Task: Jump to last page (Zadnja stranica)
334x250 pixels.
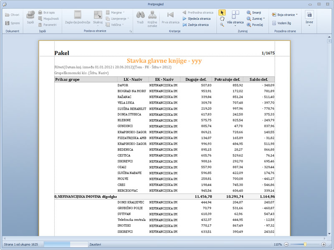Action: (x=195, y=25)
